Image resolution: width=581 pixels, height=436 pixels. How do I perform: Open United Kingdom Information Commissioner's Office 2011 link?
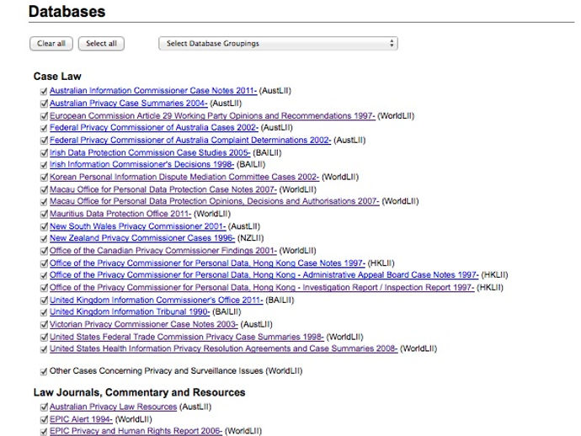(x=157, y=300)
